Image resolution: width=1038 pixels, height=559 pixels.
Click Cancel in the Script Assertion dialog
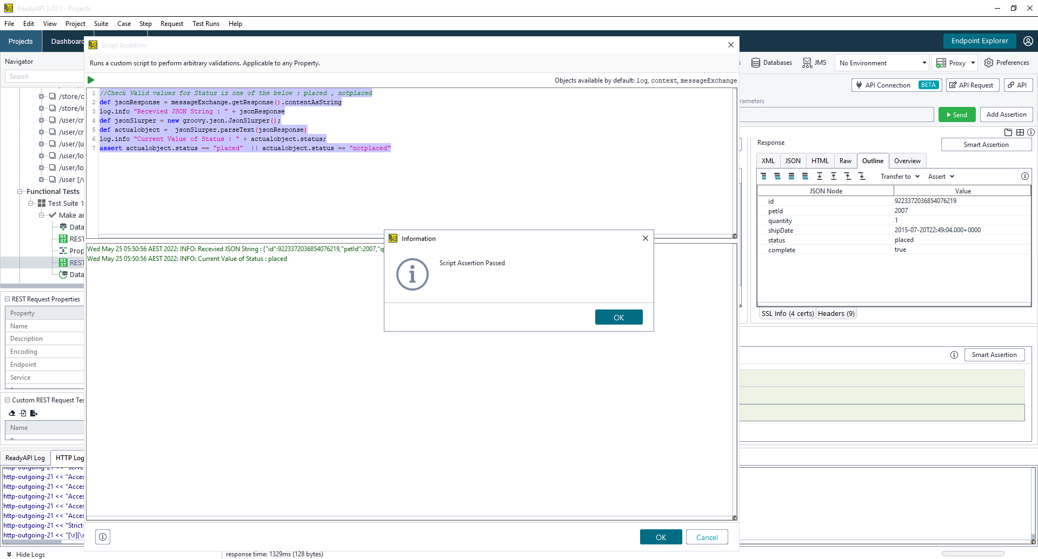coord(707,537)
